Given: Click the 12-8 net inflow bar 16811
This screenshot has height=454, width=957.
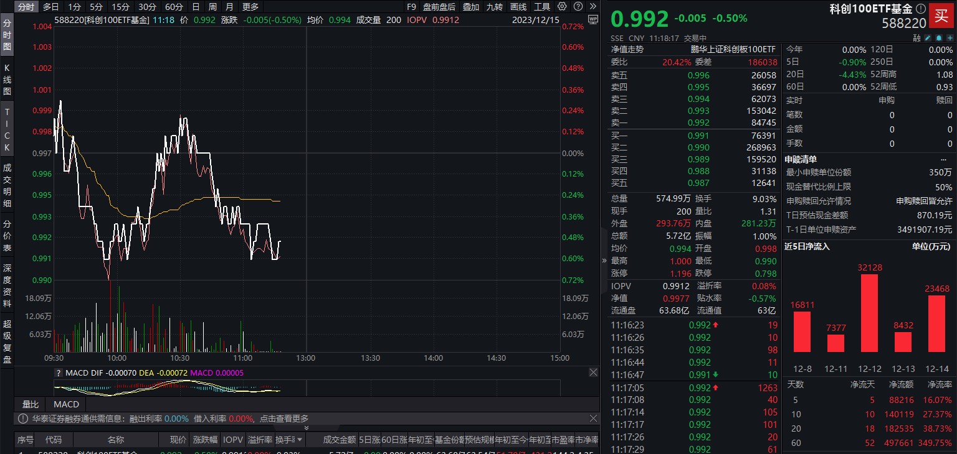Looking at the screenshot, I should point(802,331).
